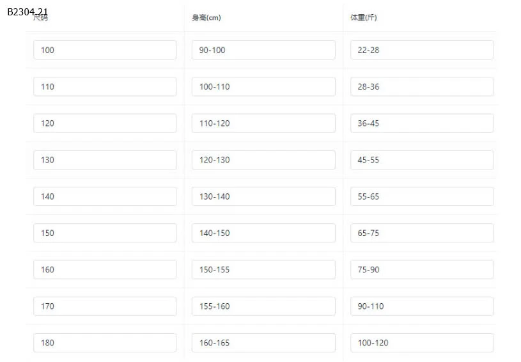
Task: Select the height field showing 90-100
Action: tap(263, 50)
